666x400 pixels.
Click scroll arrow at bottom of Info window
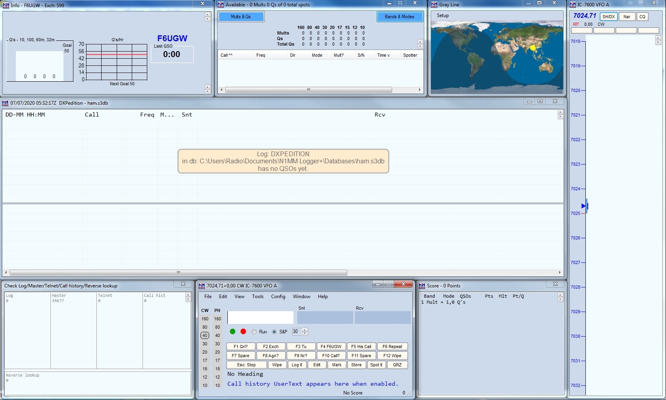(207, 91)
